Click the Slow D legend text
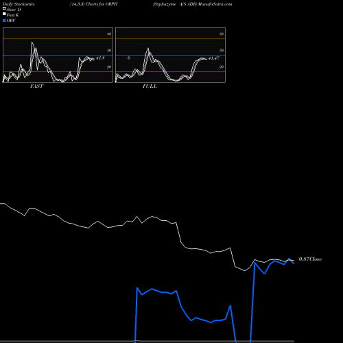 click(14, 10)
